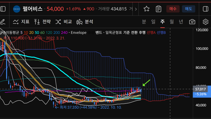Click the 후행 lagging span label
The image size is (211, 119).
[x=142, y=32]
